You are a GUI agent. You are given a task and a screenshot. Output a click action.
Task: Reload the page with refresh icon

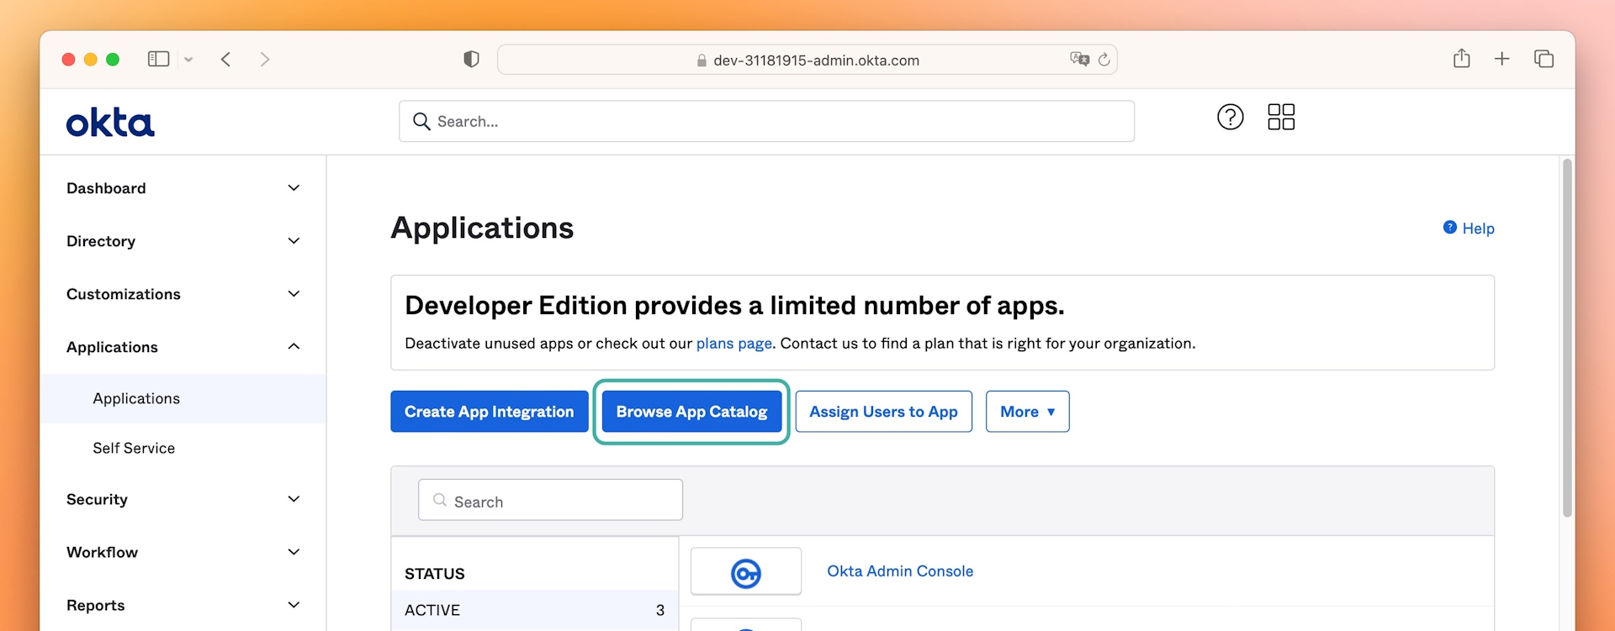[1104, 60]
